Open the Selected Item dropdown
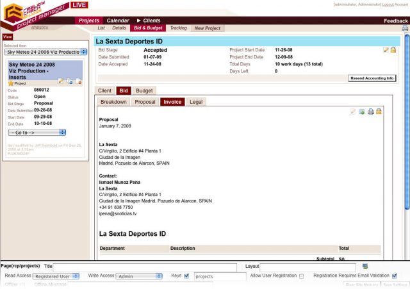 (x=45, y=52)
